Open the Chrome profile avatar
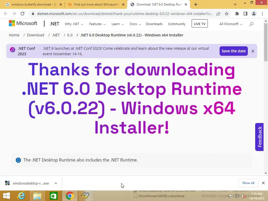This screenshot has width=268, height=201. [x=254, y=14]
